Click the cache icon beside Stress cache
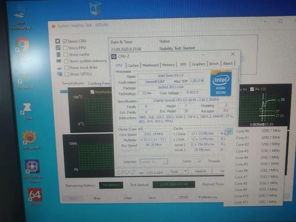296x222 pixels. click(59, 54)
